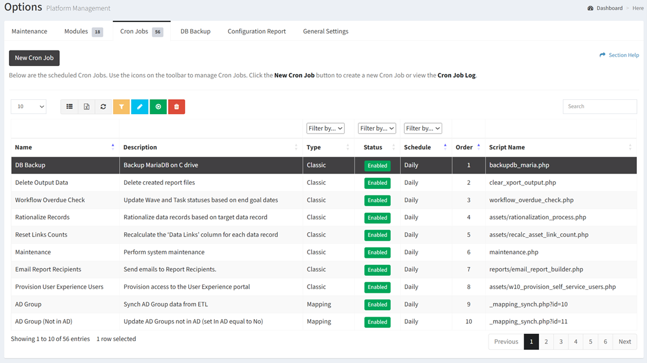Click the orange filter funnel button

click(121, 107)
